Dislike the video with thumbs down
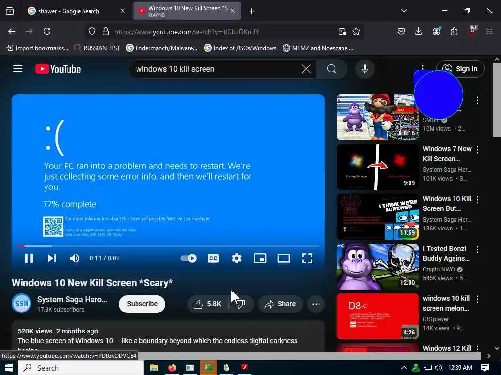The width and height of the screenshot is (501, 375). pos(241,304)
